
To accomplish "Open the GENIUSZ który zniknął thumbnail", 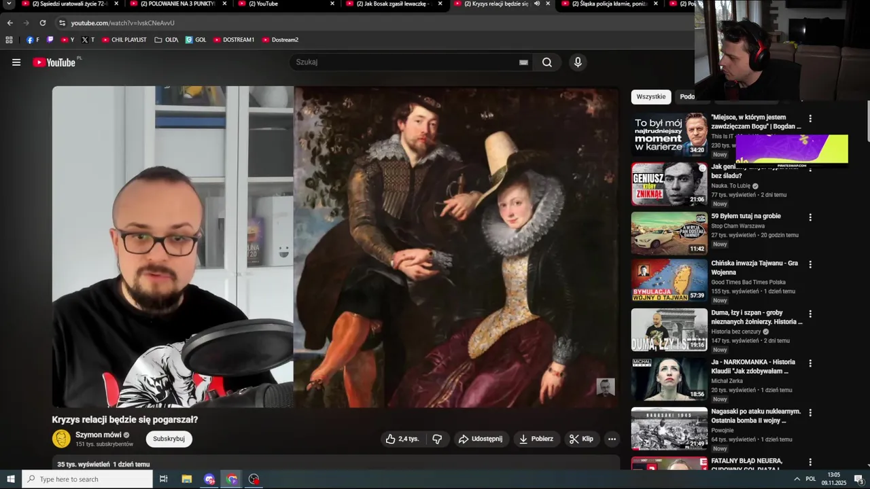I will pyautogui.click(x=669, y=184).
